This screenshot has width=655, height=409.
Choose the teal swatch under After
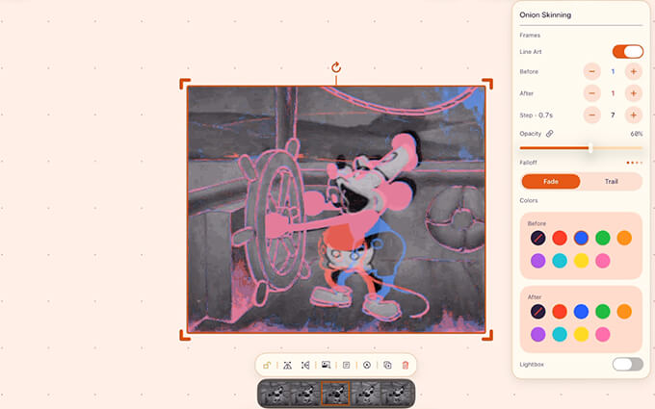tap(560, 334)
